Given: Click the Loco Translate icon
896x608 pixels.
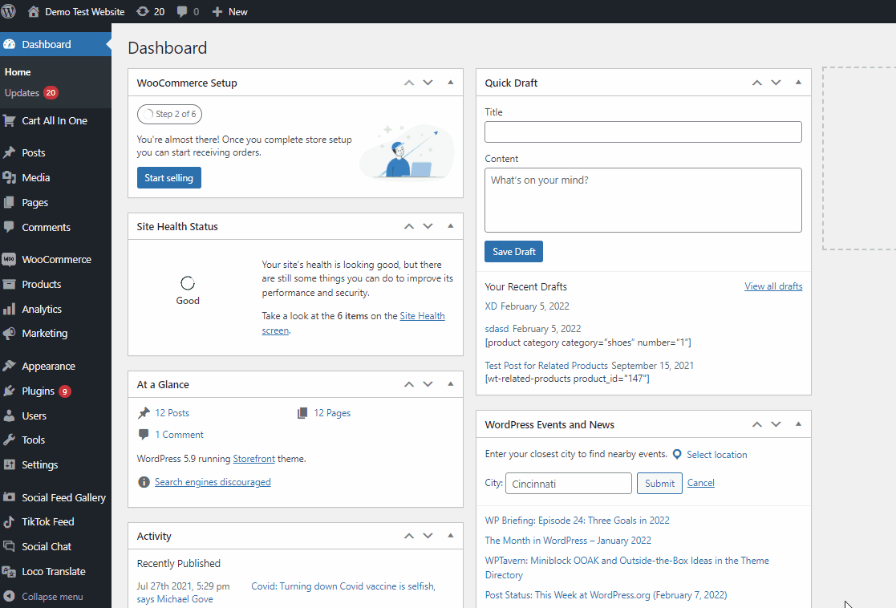Looking at the screenshot, I should 9,571.
